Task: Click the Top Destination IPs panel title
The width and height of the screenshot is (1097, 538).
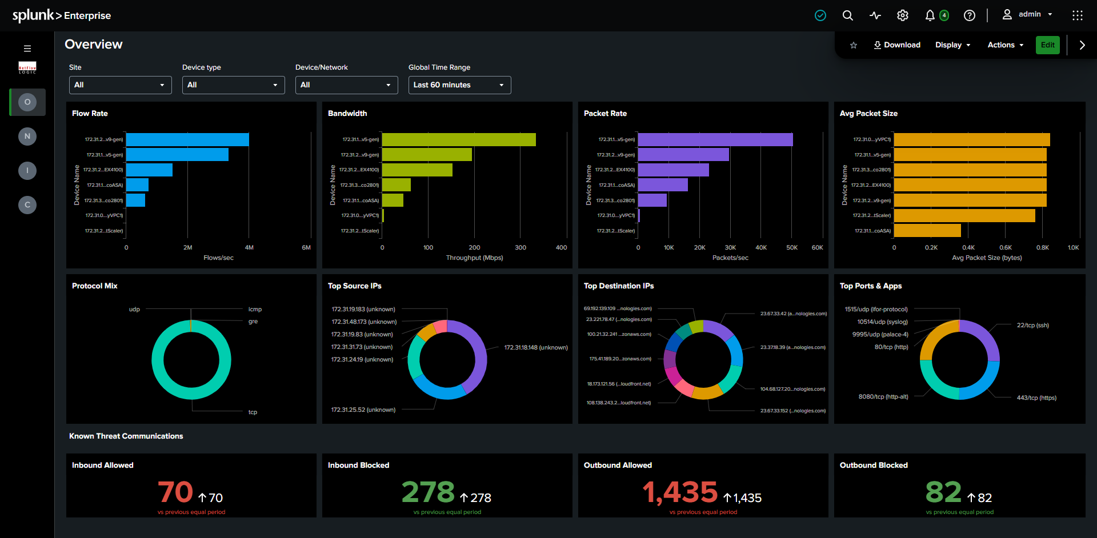Action: [619, 286]
